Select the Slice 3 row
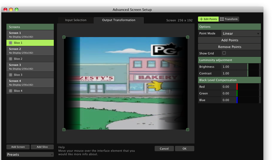 [x=30, y=75]
